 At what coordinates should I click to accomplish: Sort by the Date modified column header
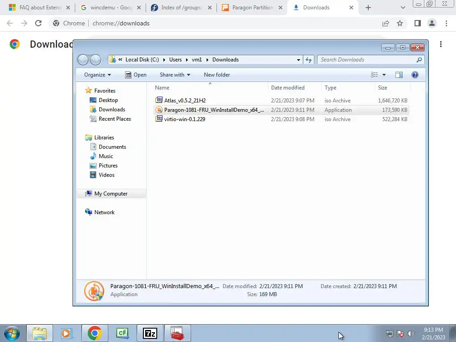coord(295,88)
